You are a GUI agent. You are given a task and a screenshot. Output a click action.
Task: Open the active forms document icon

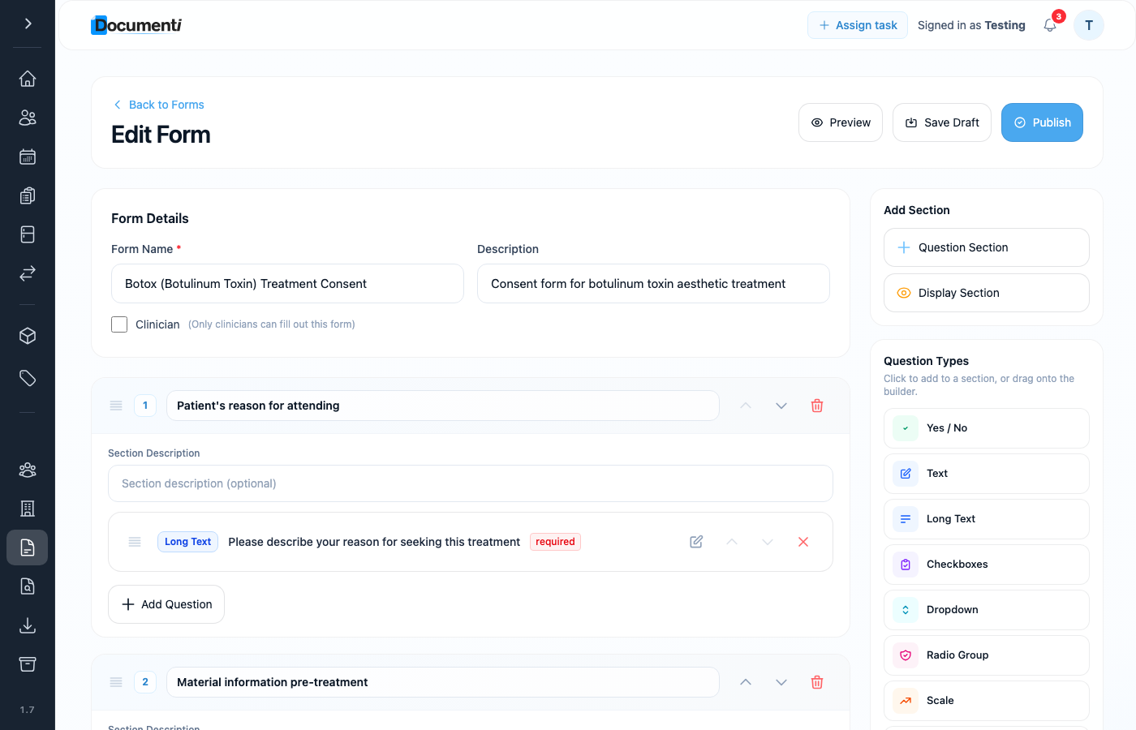[28, 547]
